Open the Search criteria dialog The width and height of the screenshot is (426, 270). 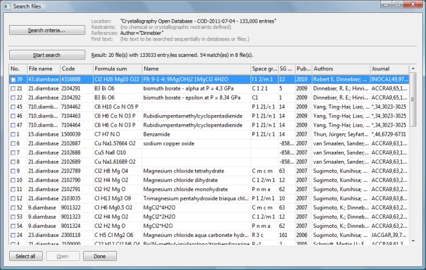click(47, 30)
